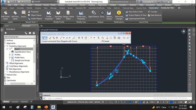Screen dimensions: 196x110
Task: Click Draw Parts in View
Action: click(x=134, y=12)
